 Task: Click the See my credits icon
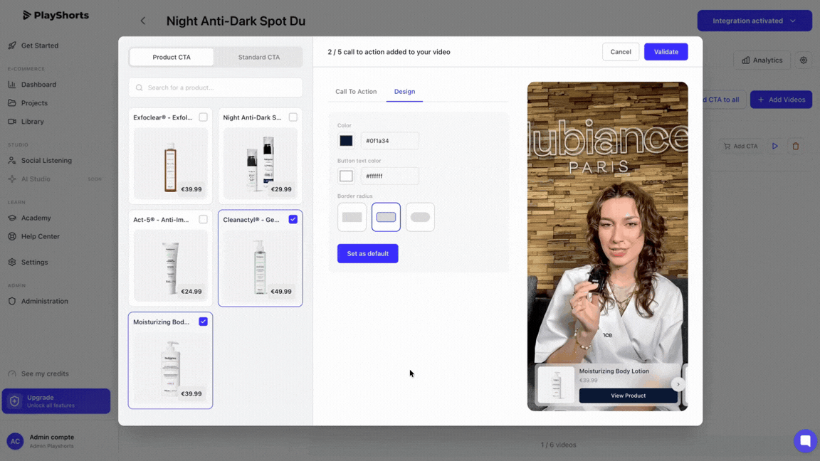[12, 373]
